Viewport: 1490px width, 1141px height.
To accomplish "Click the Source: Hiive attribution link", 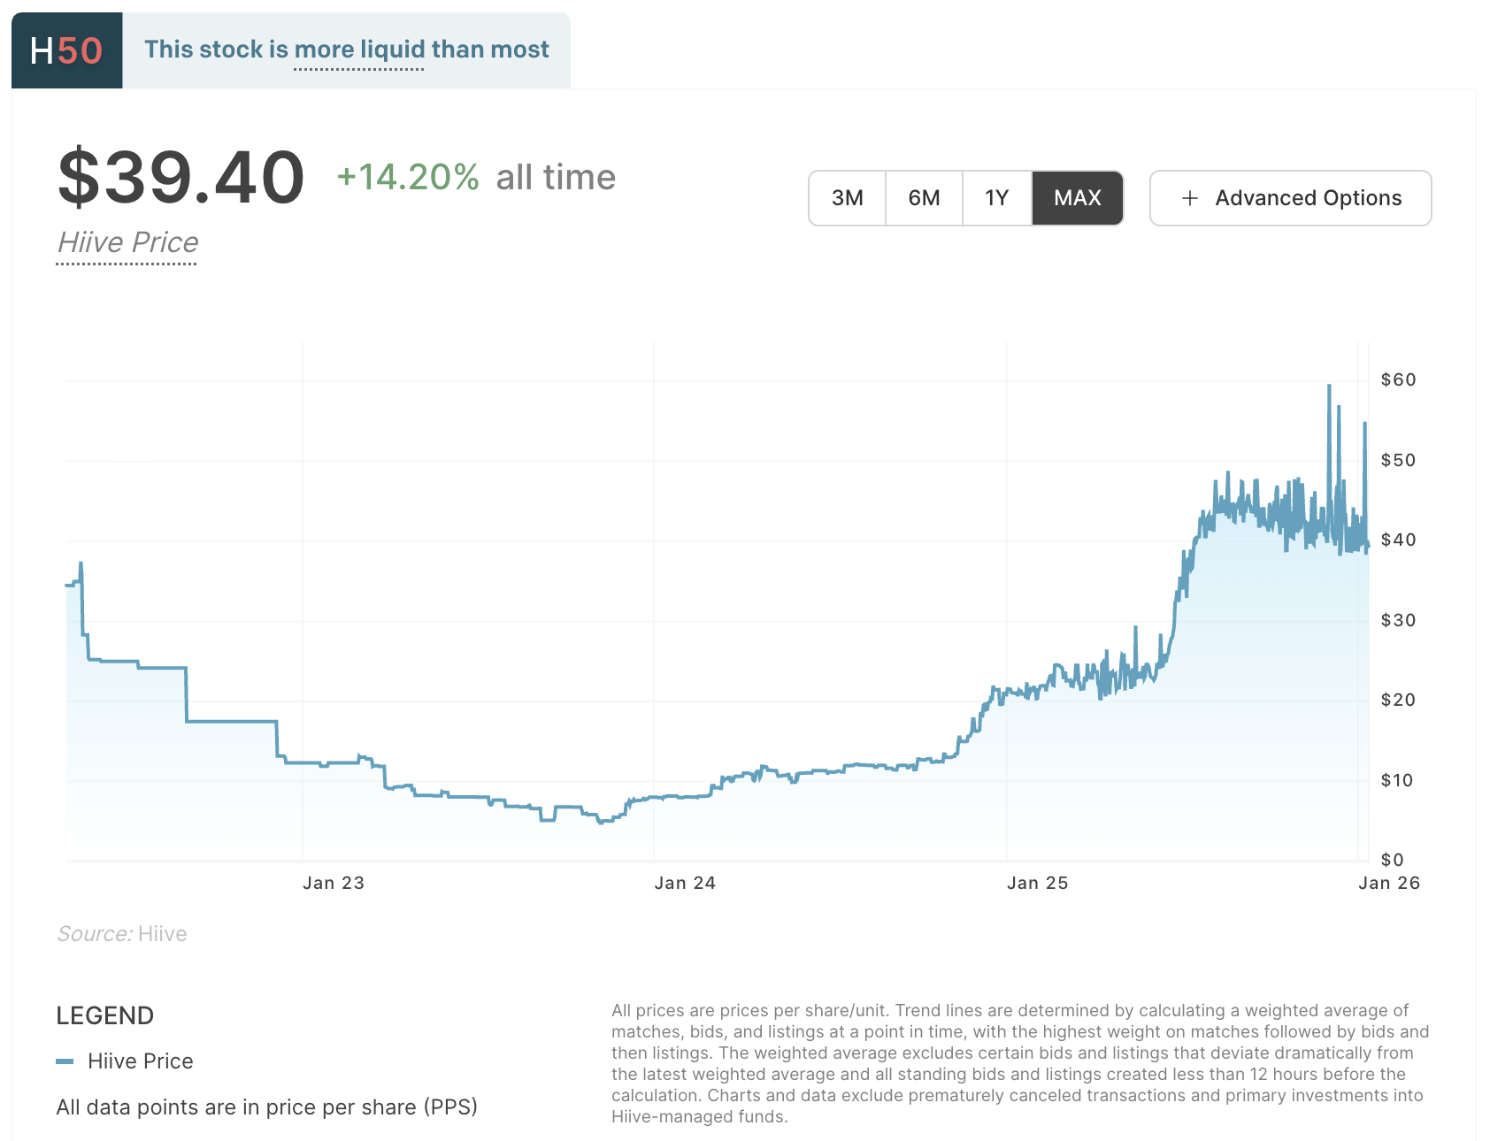I will tap(122, 933).
